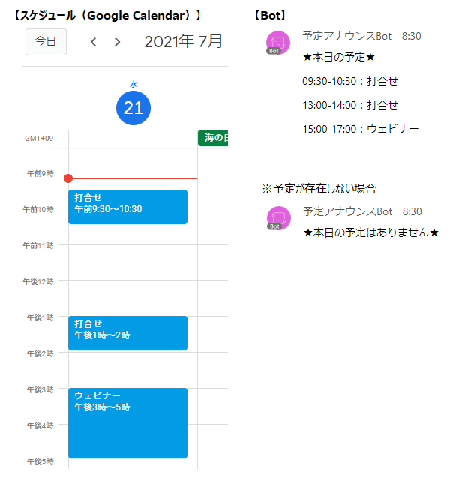Click the 水 weekday label
Viewport: 459px width, 480px height.
(x=133, y=85)
